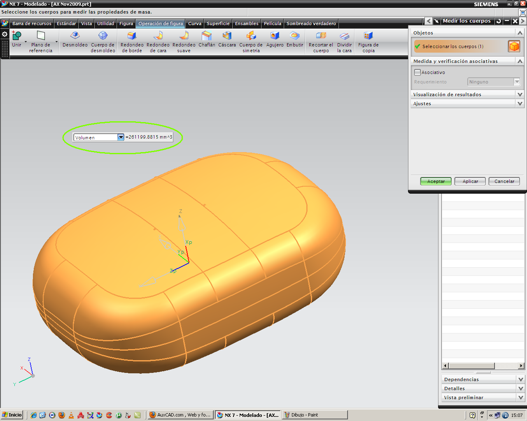This screenshot has height=421, width=527.
Task: Choose Redondeo de borde tool
Action: [132, 42]
